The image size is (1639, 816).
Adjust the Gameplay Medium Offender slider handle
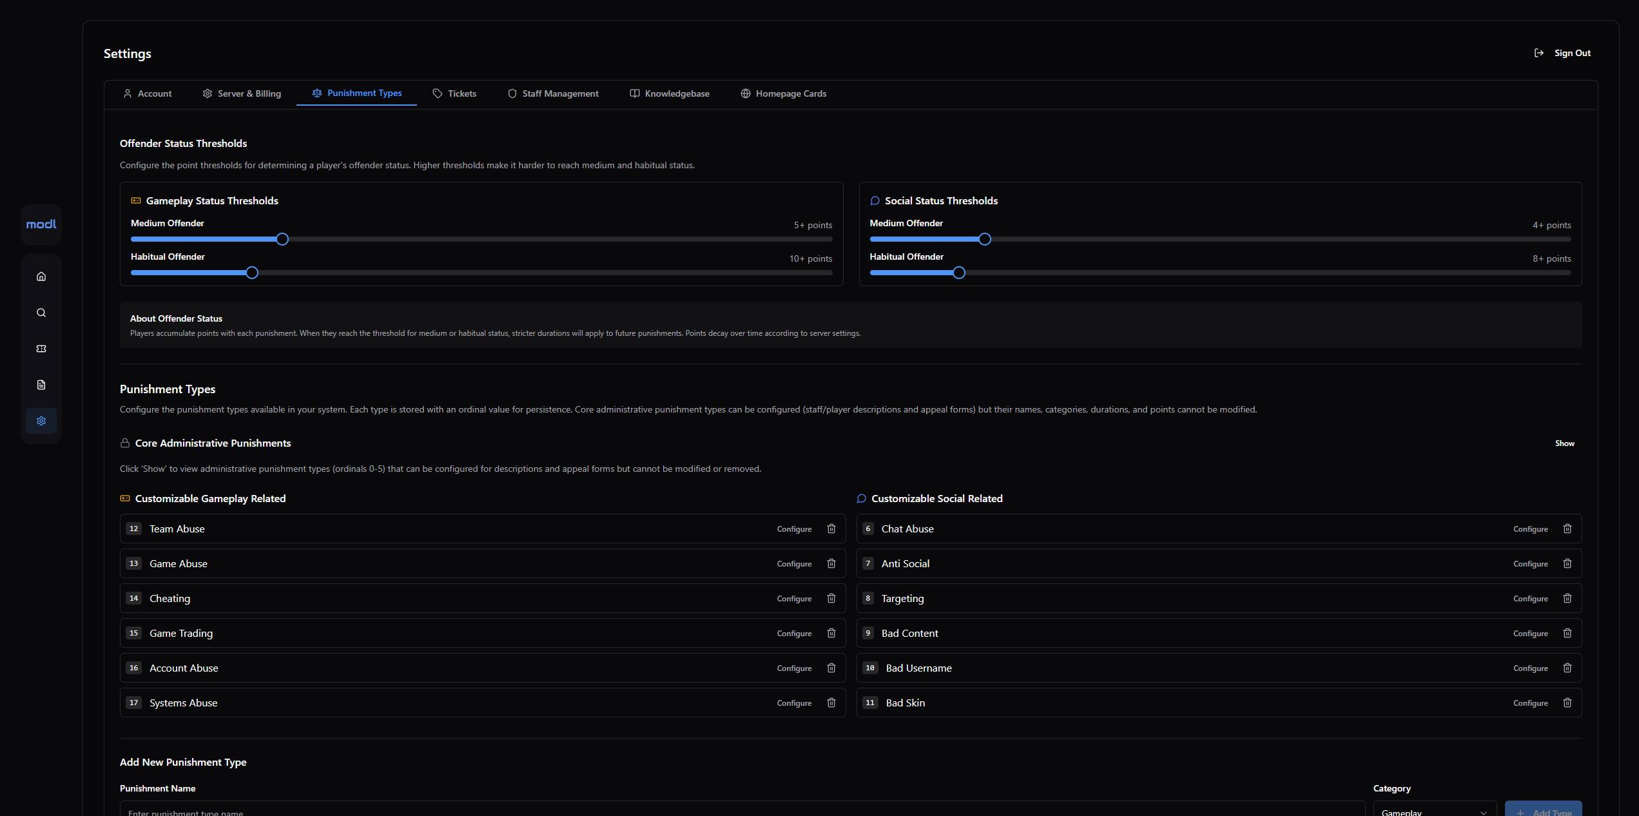click(282, 239)
